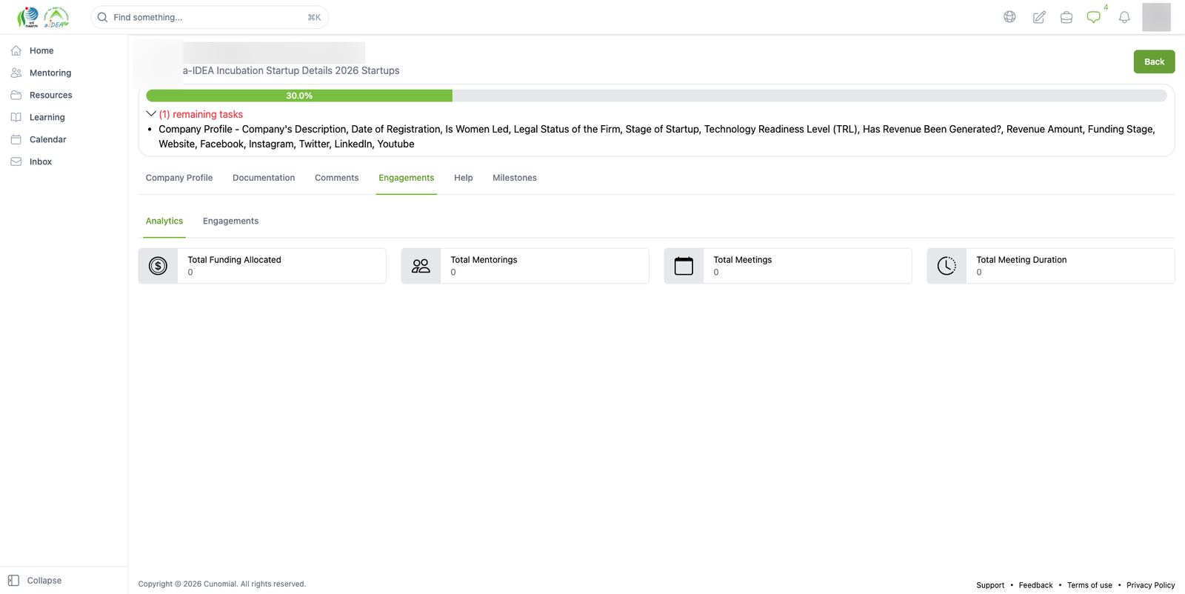Open the Support link in footer
Image resolution: width=1185 pixels, height=594 pixels.
990,585
